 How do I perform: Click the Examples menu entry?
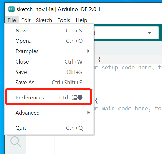tap(49, 51)
